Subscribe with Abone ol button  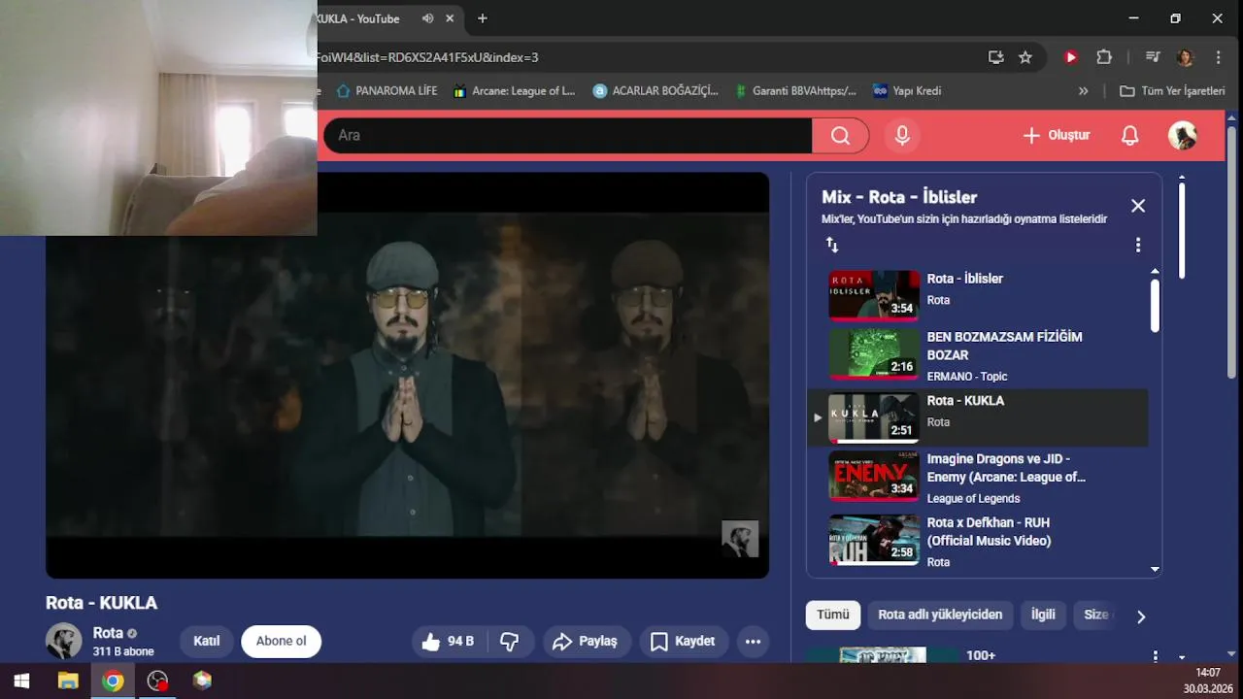281,642
